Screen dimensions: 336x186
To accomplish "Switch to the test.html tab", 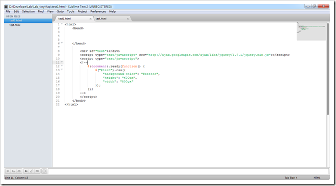I will (101, 19).
